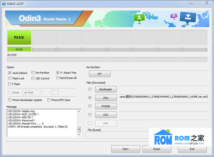The image size is (214, 157).
Task: Click the Message log scroll up arrow
Action: coord(79,111)
